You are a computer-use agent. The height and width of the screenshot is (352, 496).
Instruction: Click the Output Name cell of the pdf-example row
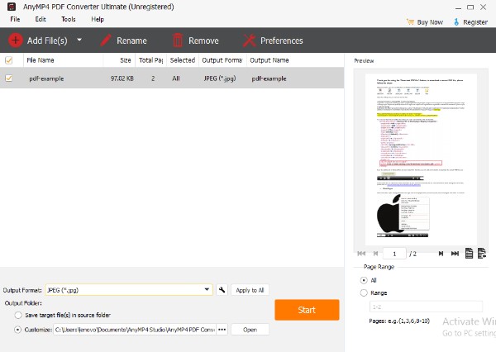[x=269, y=78]
